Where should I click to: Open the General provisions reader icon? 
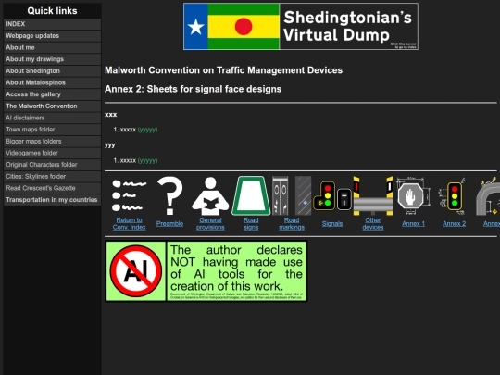pos(210,195)
